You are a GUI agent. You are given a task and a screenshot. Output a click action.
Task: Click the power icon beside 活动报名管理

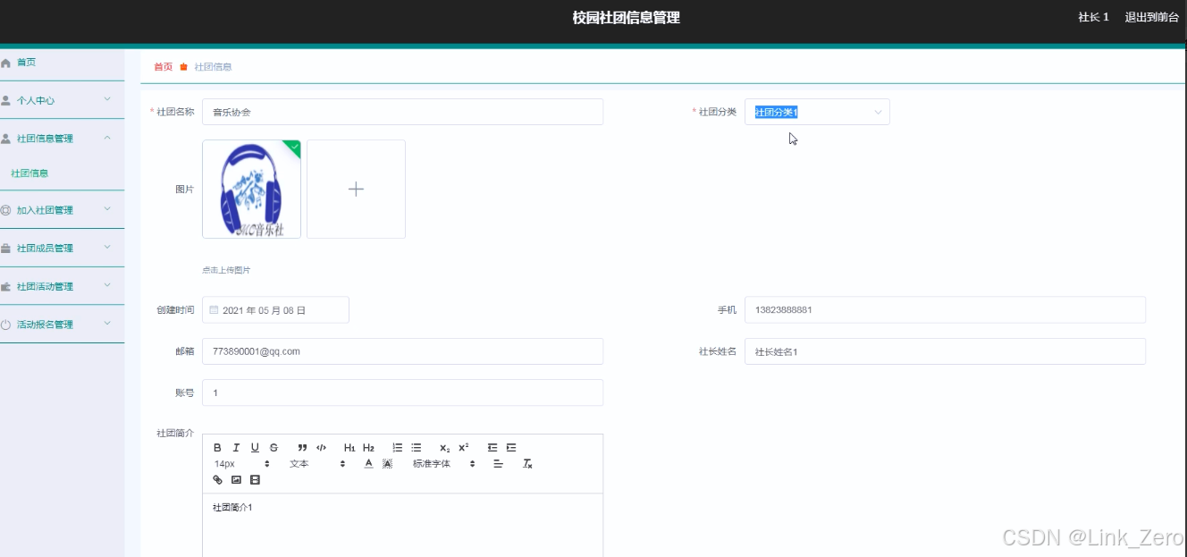click(6, 325)
